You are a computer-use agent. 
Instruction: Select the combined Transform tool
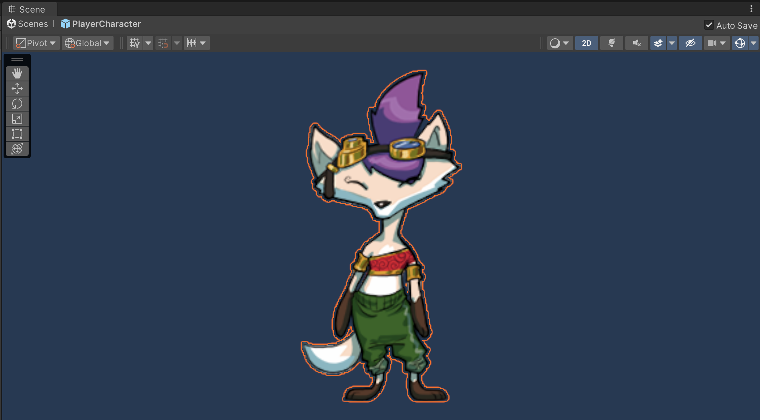(17, 149)
